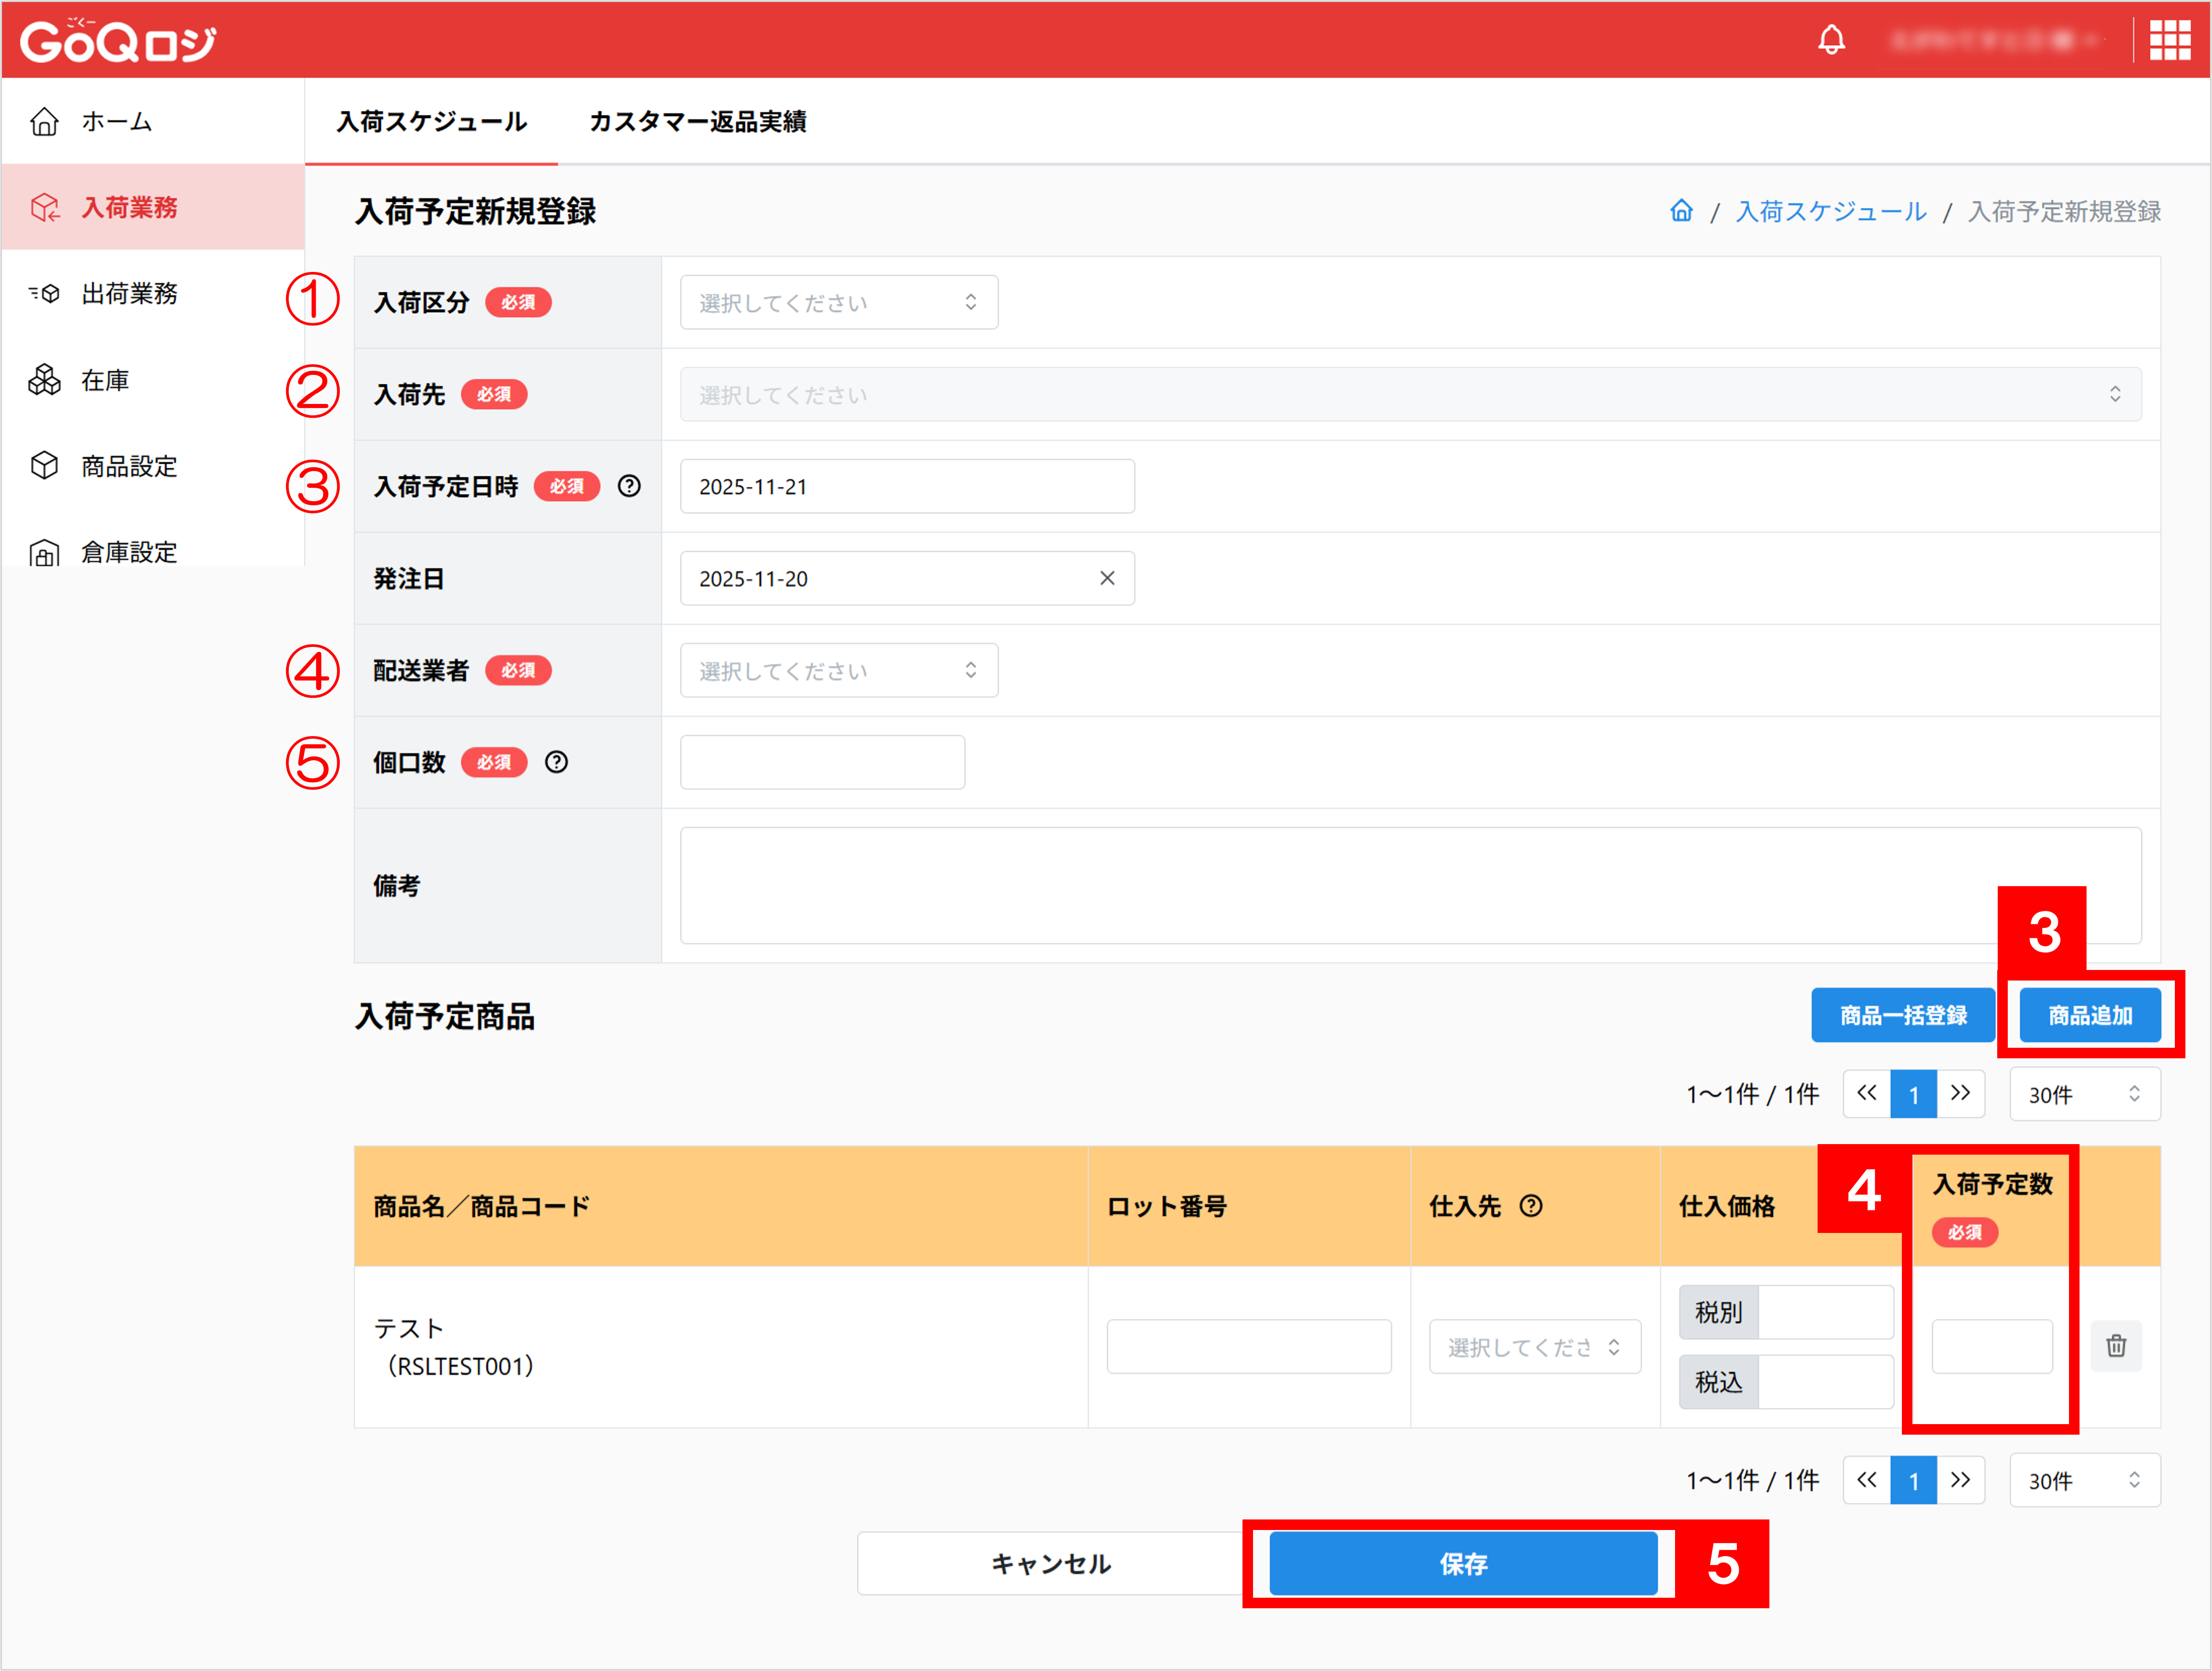Clear the 発注日 date with X icon
Viewport: 2212px width, 1671px height.
tap(1107, 578)
